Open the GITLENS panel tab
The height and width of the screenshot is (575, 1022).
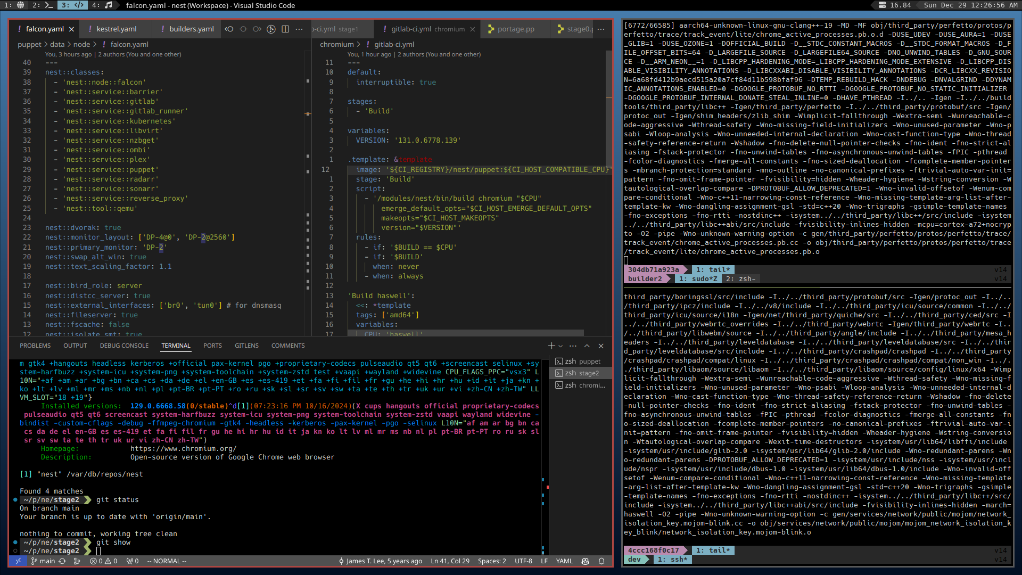pos(246,346)
